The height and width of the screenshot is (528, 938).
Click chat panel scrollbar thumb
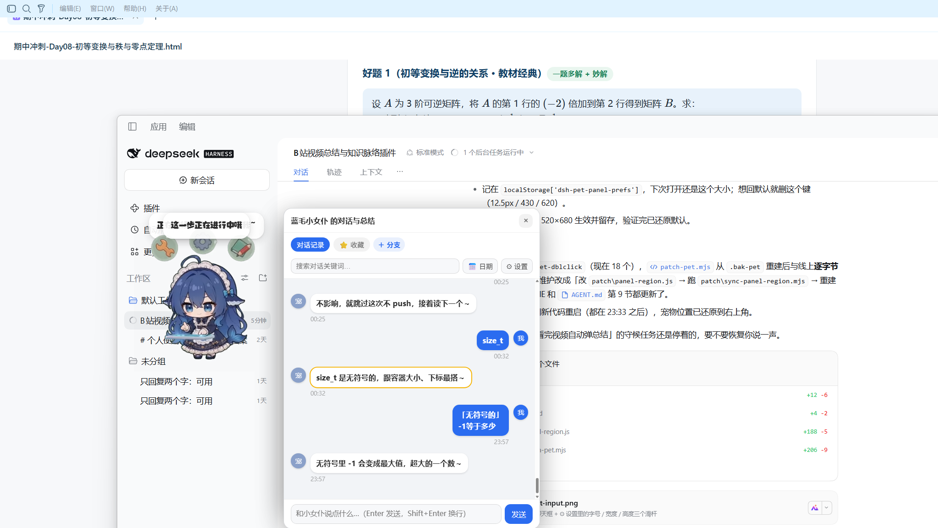(537, 485)
